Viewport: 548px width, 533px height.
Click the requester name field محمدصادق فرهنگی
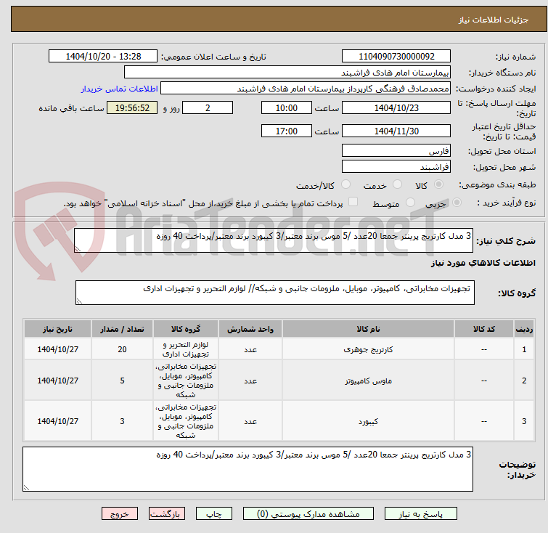point(306,89)
